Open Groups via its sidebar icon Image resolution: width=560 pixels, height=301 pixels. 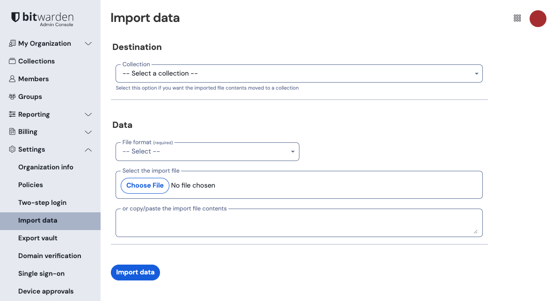12,96
